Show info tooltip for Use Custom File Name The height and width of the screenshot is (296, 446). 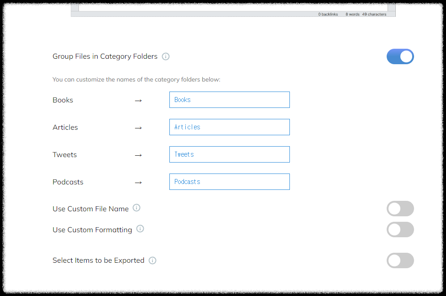coord(136,208)
